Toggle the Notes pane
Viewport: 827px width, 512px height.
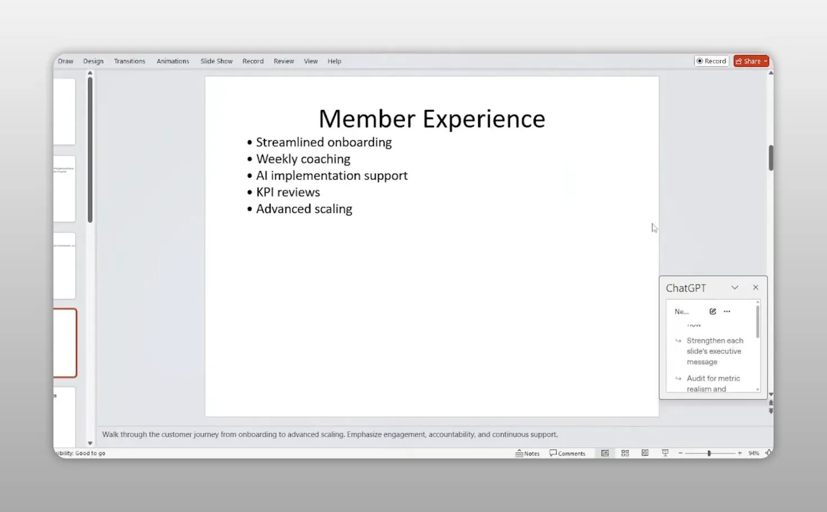[x=527, y=453]
